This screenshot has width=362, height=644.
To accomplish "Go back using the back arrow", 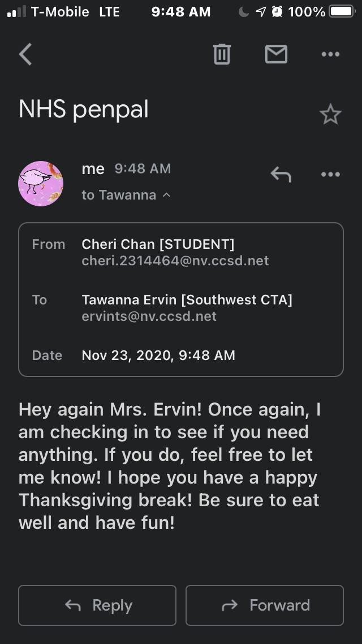I will pyautogui.click(x=25, y=54).
